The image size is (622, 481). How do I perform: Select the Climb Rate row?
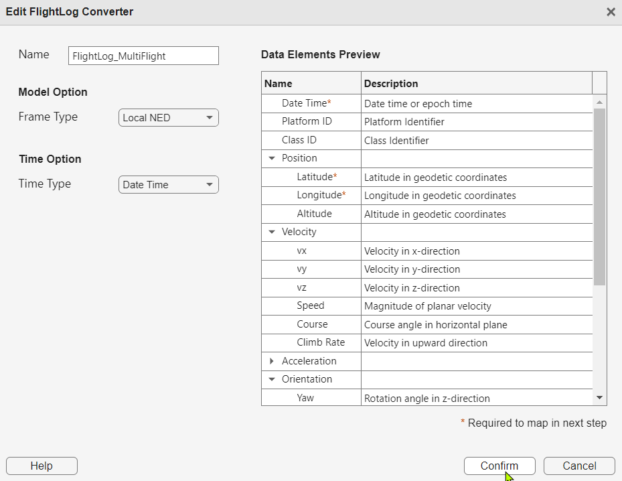321,342
